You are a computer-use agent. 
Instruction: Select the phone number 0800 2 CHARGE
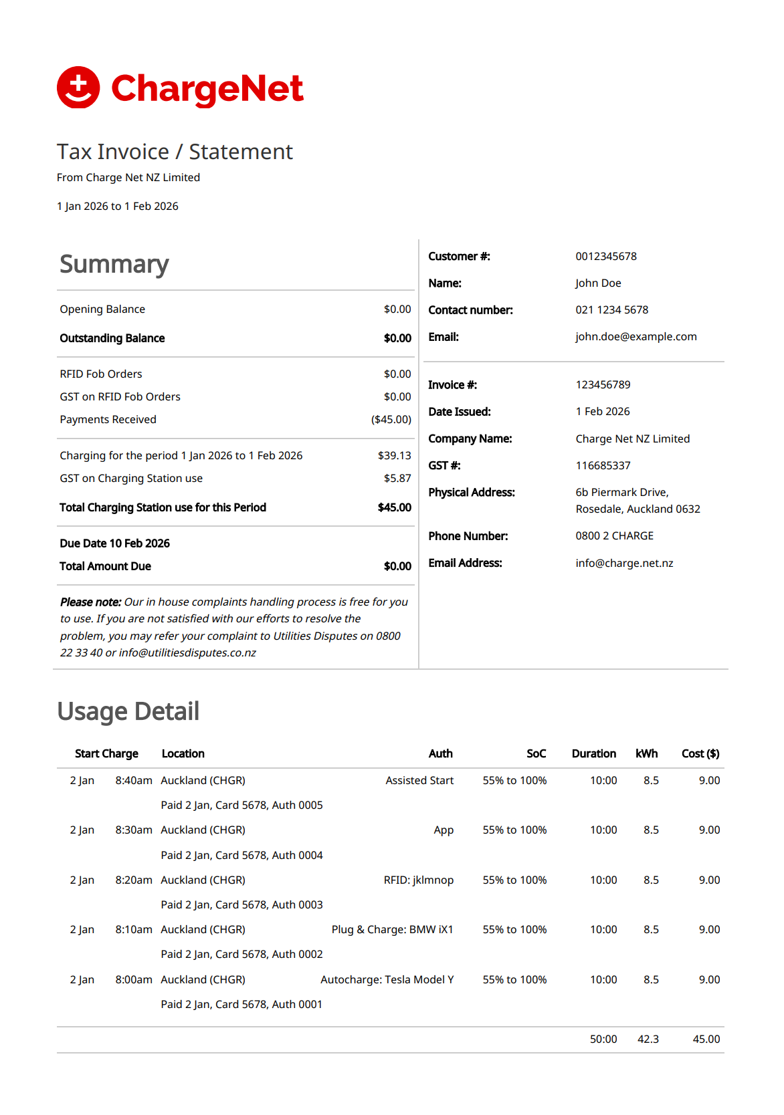point(614,536)
